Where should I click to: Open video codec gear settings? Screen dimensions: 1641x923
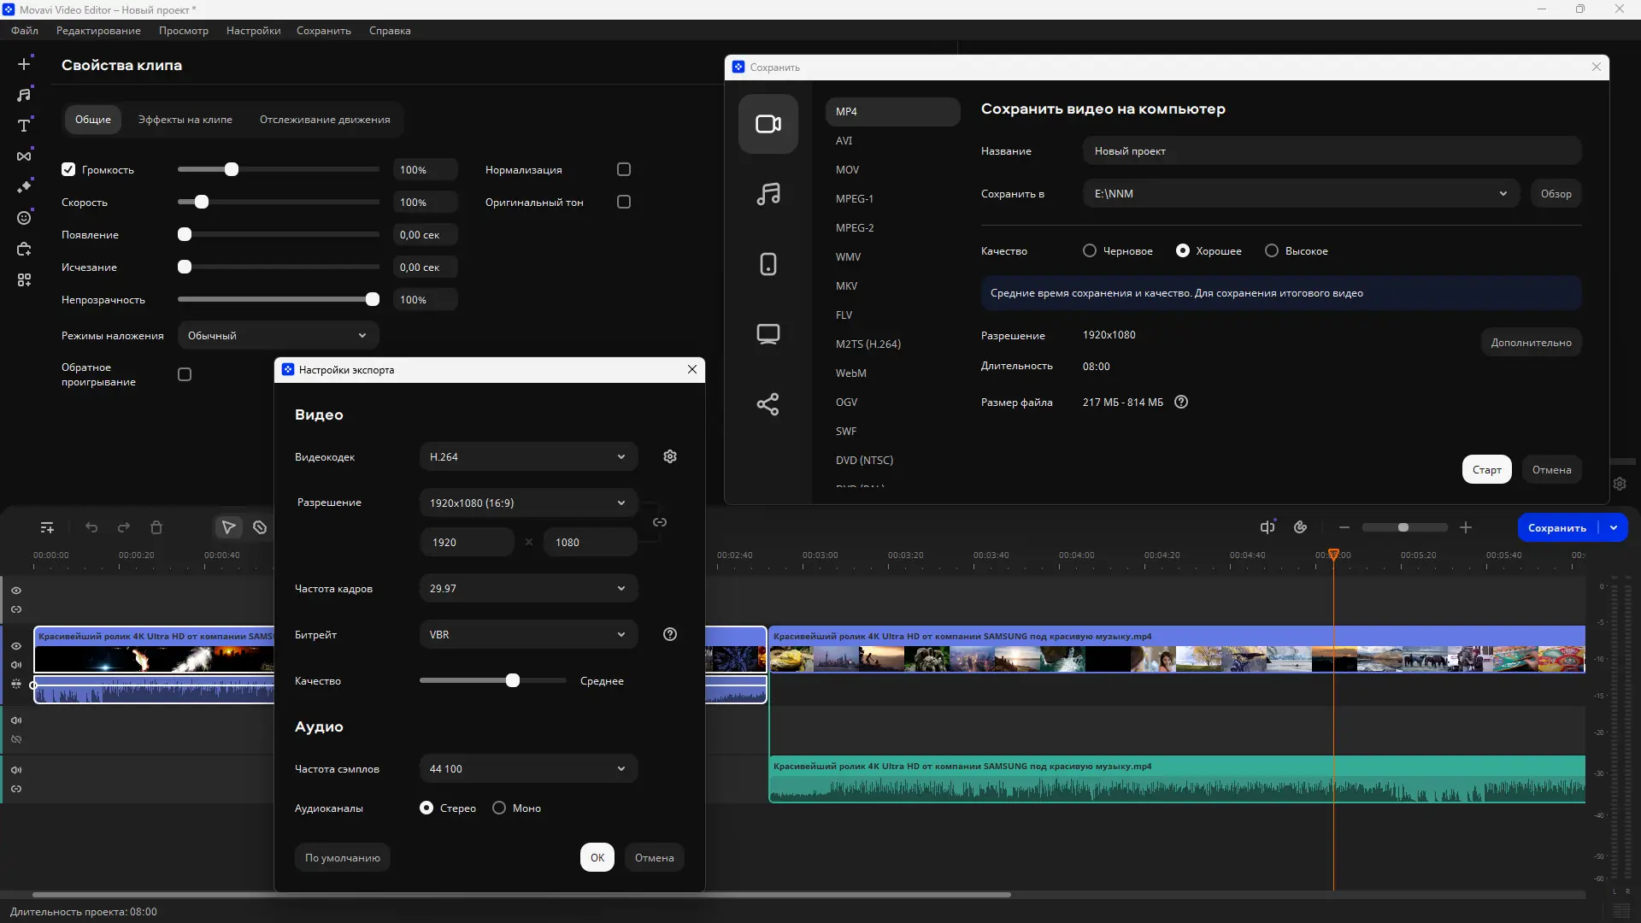pos(670,456)
